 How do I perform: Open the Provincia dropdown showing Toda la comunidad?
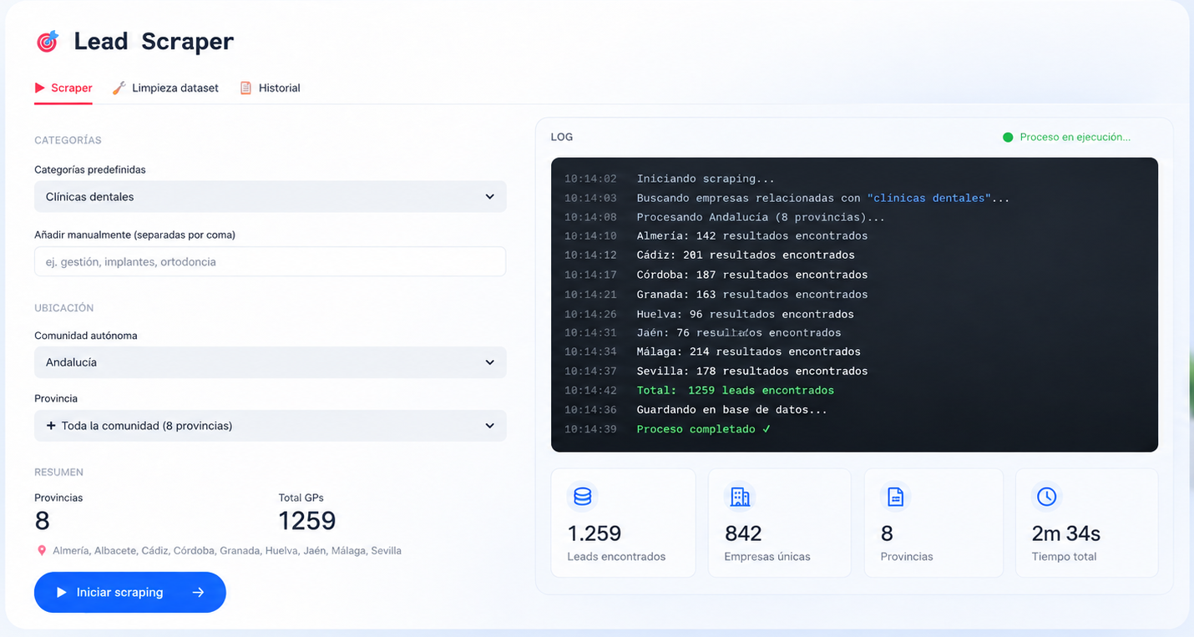click(x=270, y=426)
